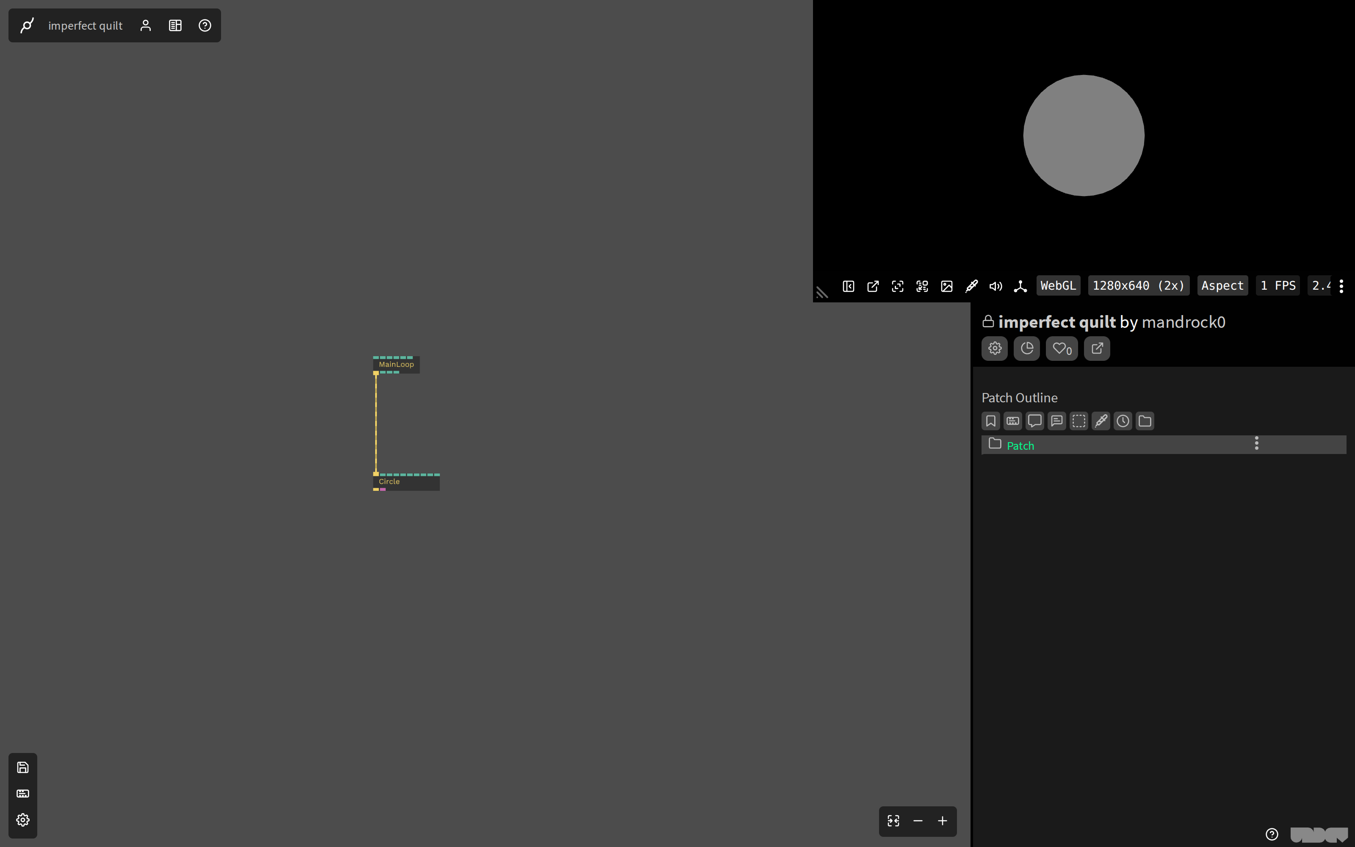Open settings gear in bottom-left sidebar
This screenshot has width=1355, height=847.
tap(23, 819)
